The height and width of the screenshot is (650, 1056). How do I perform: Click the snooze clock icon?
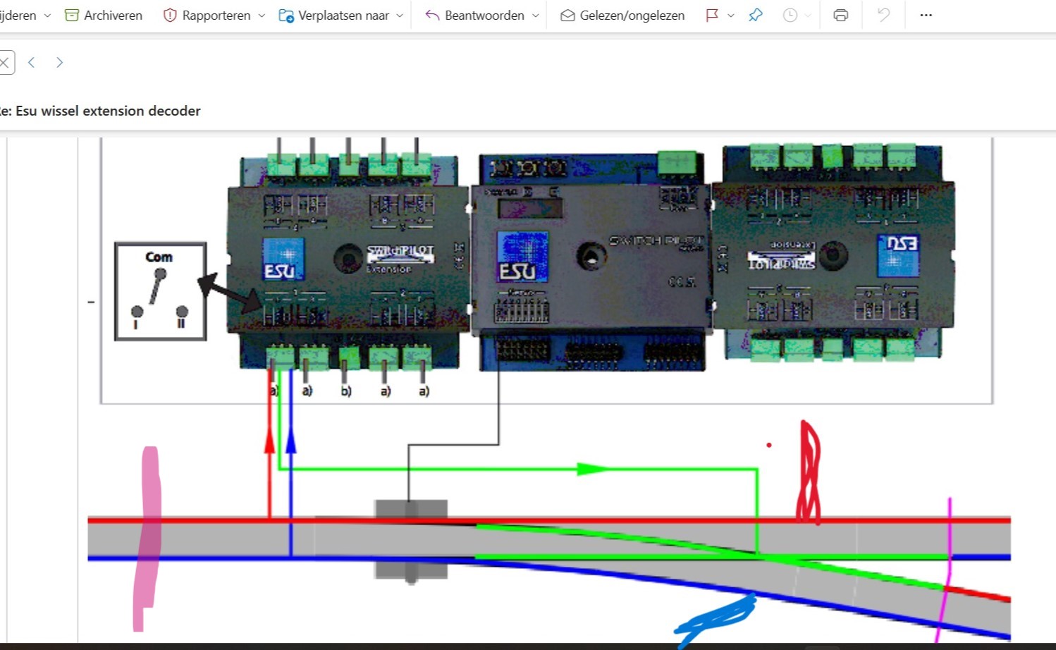click(x=790, y=15)
